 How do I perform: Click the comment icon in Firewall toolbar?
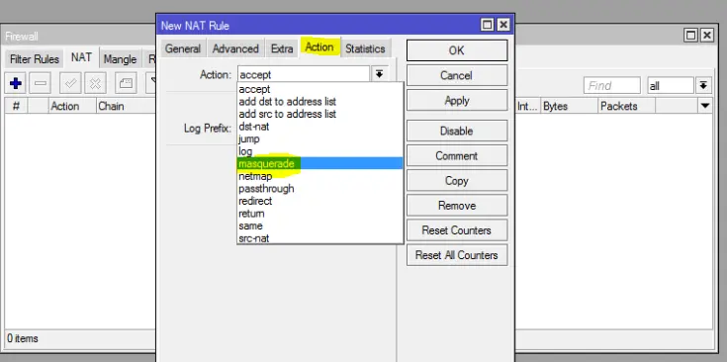(126, 83)
